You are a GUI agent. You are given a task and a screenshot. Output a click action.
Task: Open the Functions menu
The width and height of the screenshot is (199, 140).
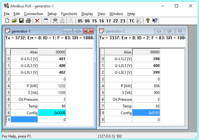pos(69,14)
